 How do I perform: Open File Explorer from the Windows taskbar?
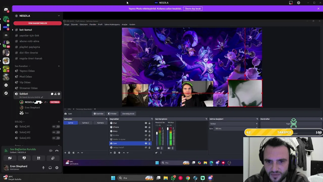coord(166,178)
